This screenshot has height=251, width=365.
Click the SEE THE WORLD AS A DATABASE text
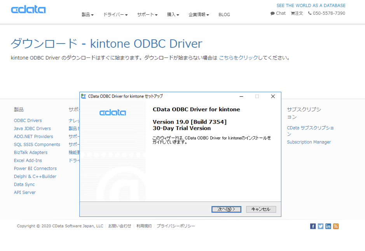pyautogui.click(x=311, y=5)
